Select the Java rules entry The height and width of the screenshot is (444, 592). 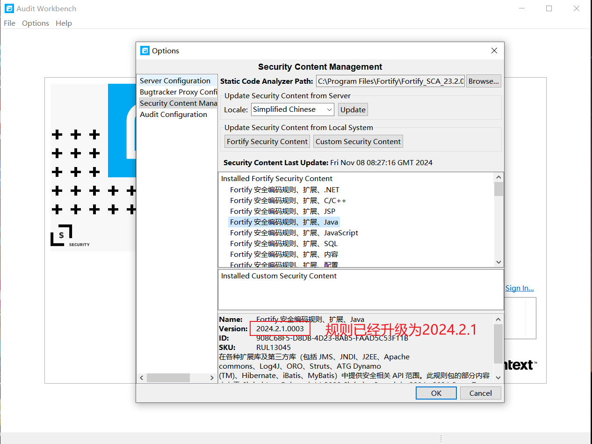[x=284, y=222]
